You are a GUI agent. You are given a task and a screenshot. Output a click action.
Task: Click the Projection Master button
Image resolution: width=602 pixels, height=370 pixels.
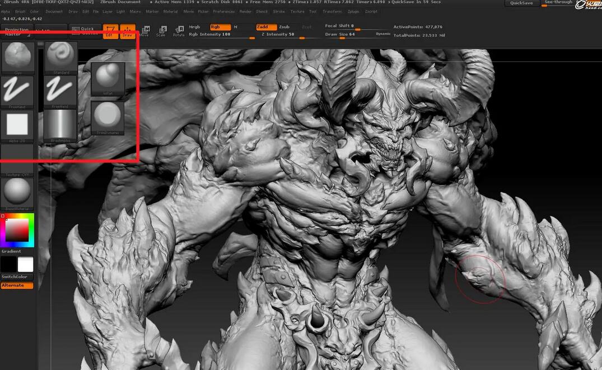coord(16,31)
